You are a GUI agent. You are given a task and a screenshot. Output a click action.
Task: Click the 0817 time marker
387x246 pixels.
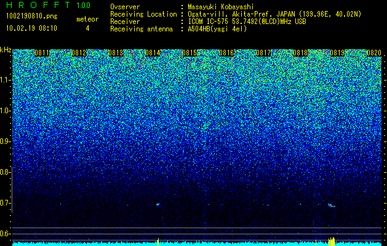coord(263,53)
